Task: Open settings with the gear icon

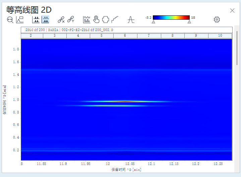Action: coord(217,20)
